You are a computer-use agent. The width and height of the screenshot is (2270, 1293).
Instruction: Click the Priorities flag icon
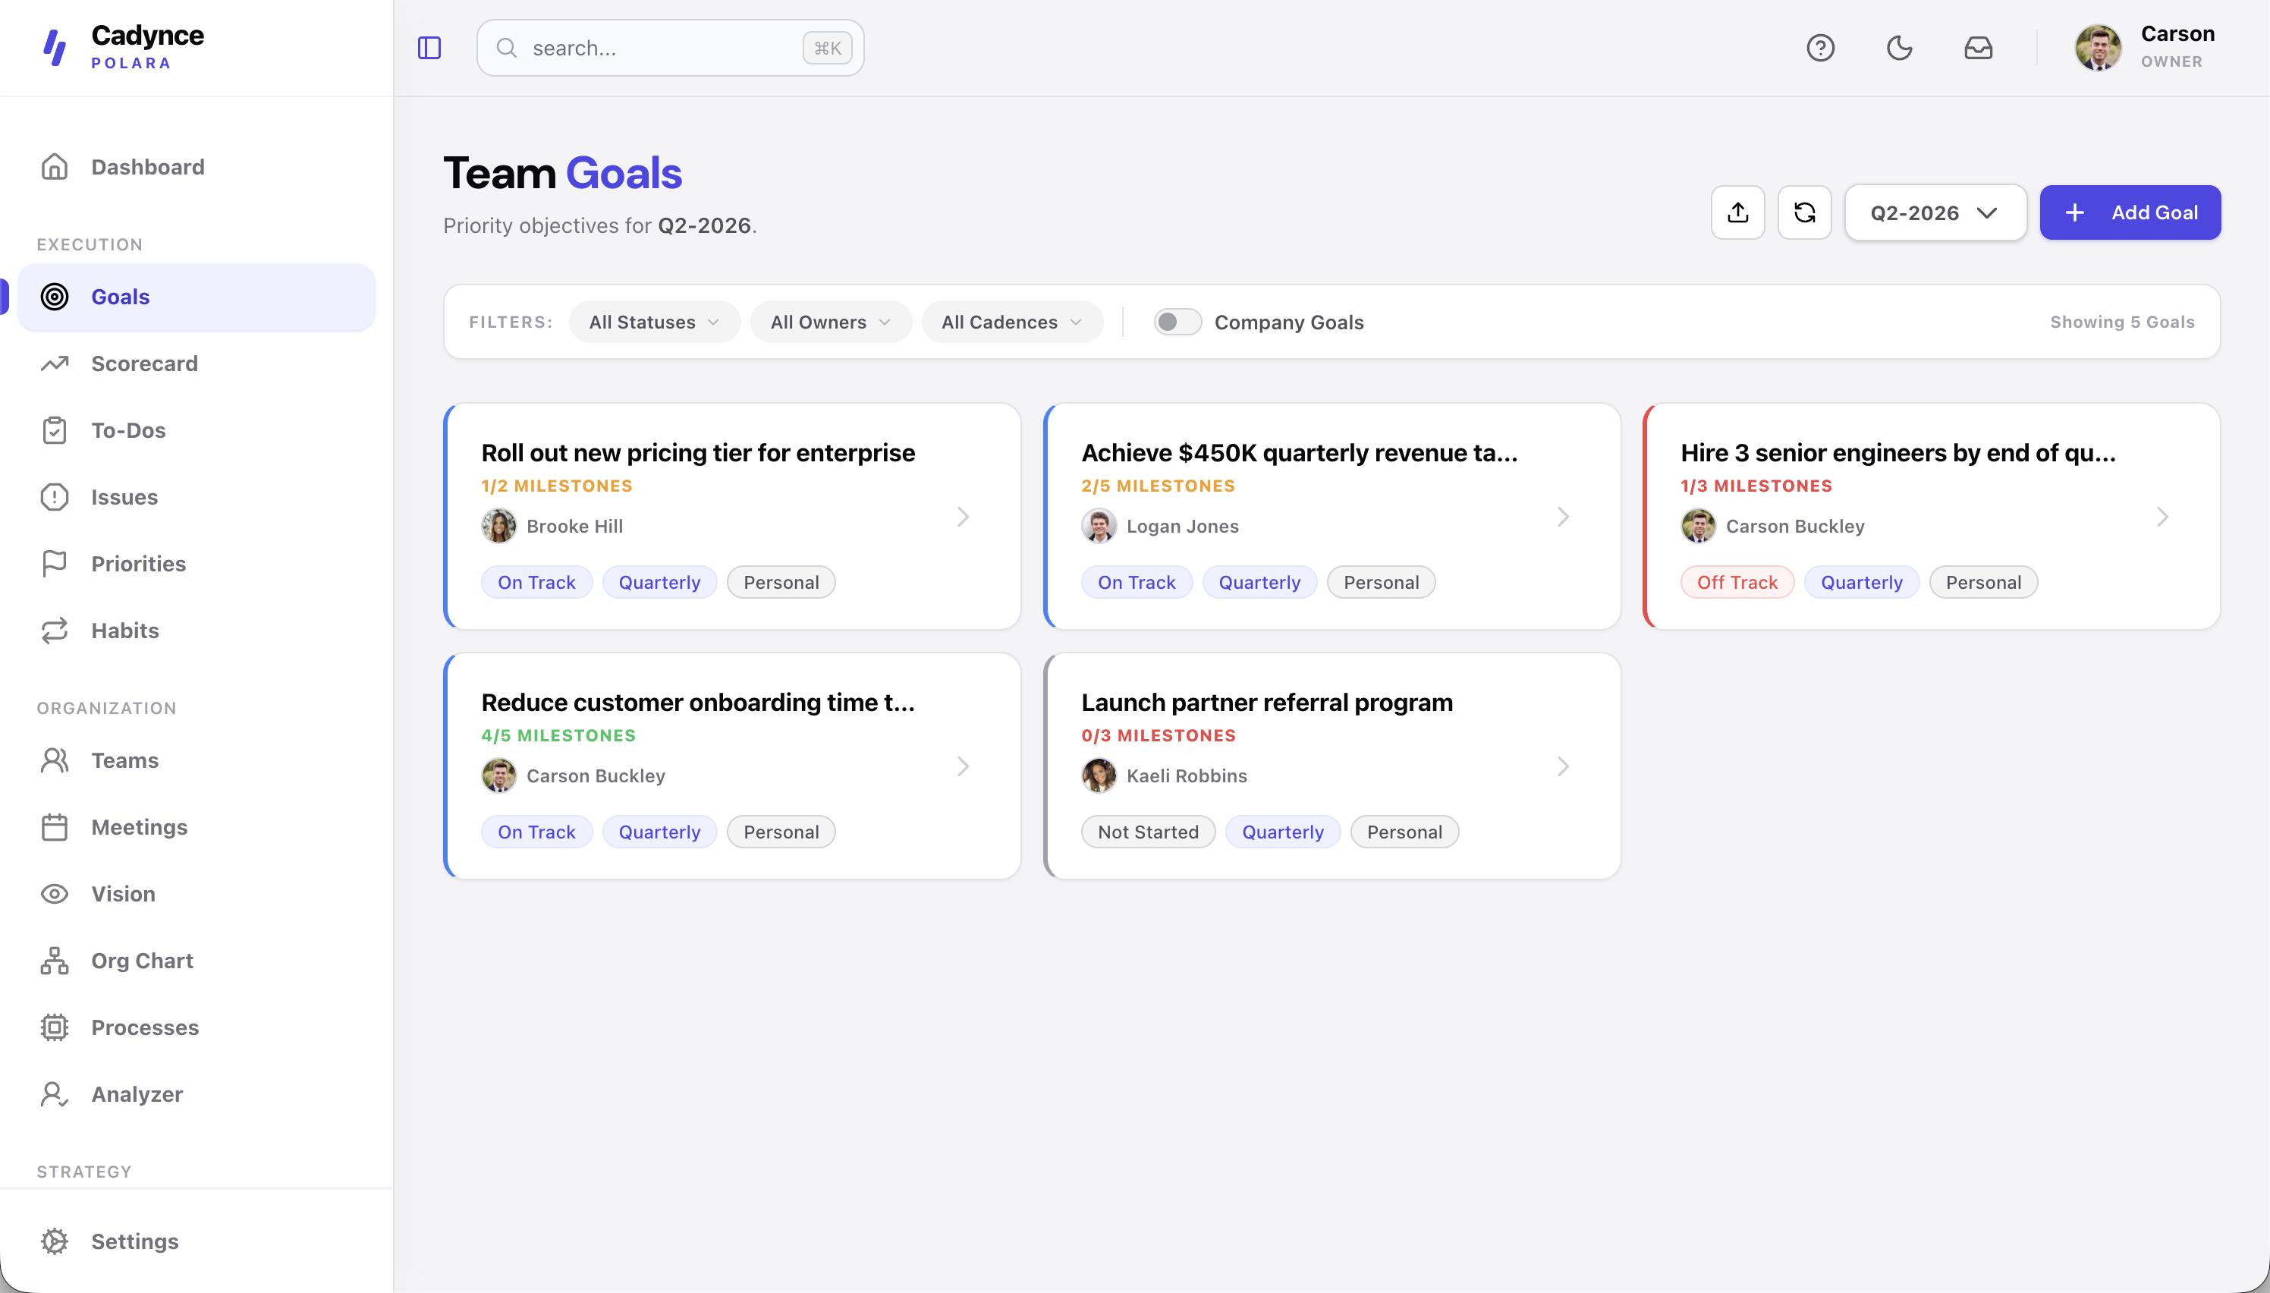click(54, 563)
